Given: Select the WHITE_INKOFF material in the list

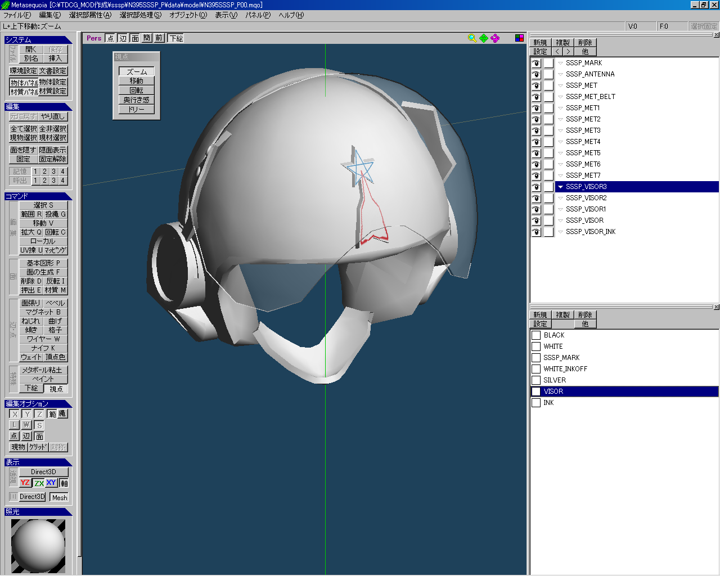Looking at the screenshot, I should point(565,369).
